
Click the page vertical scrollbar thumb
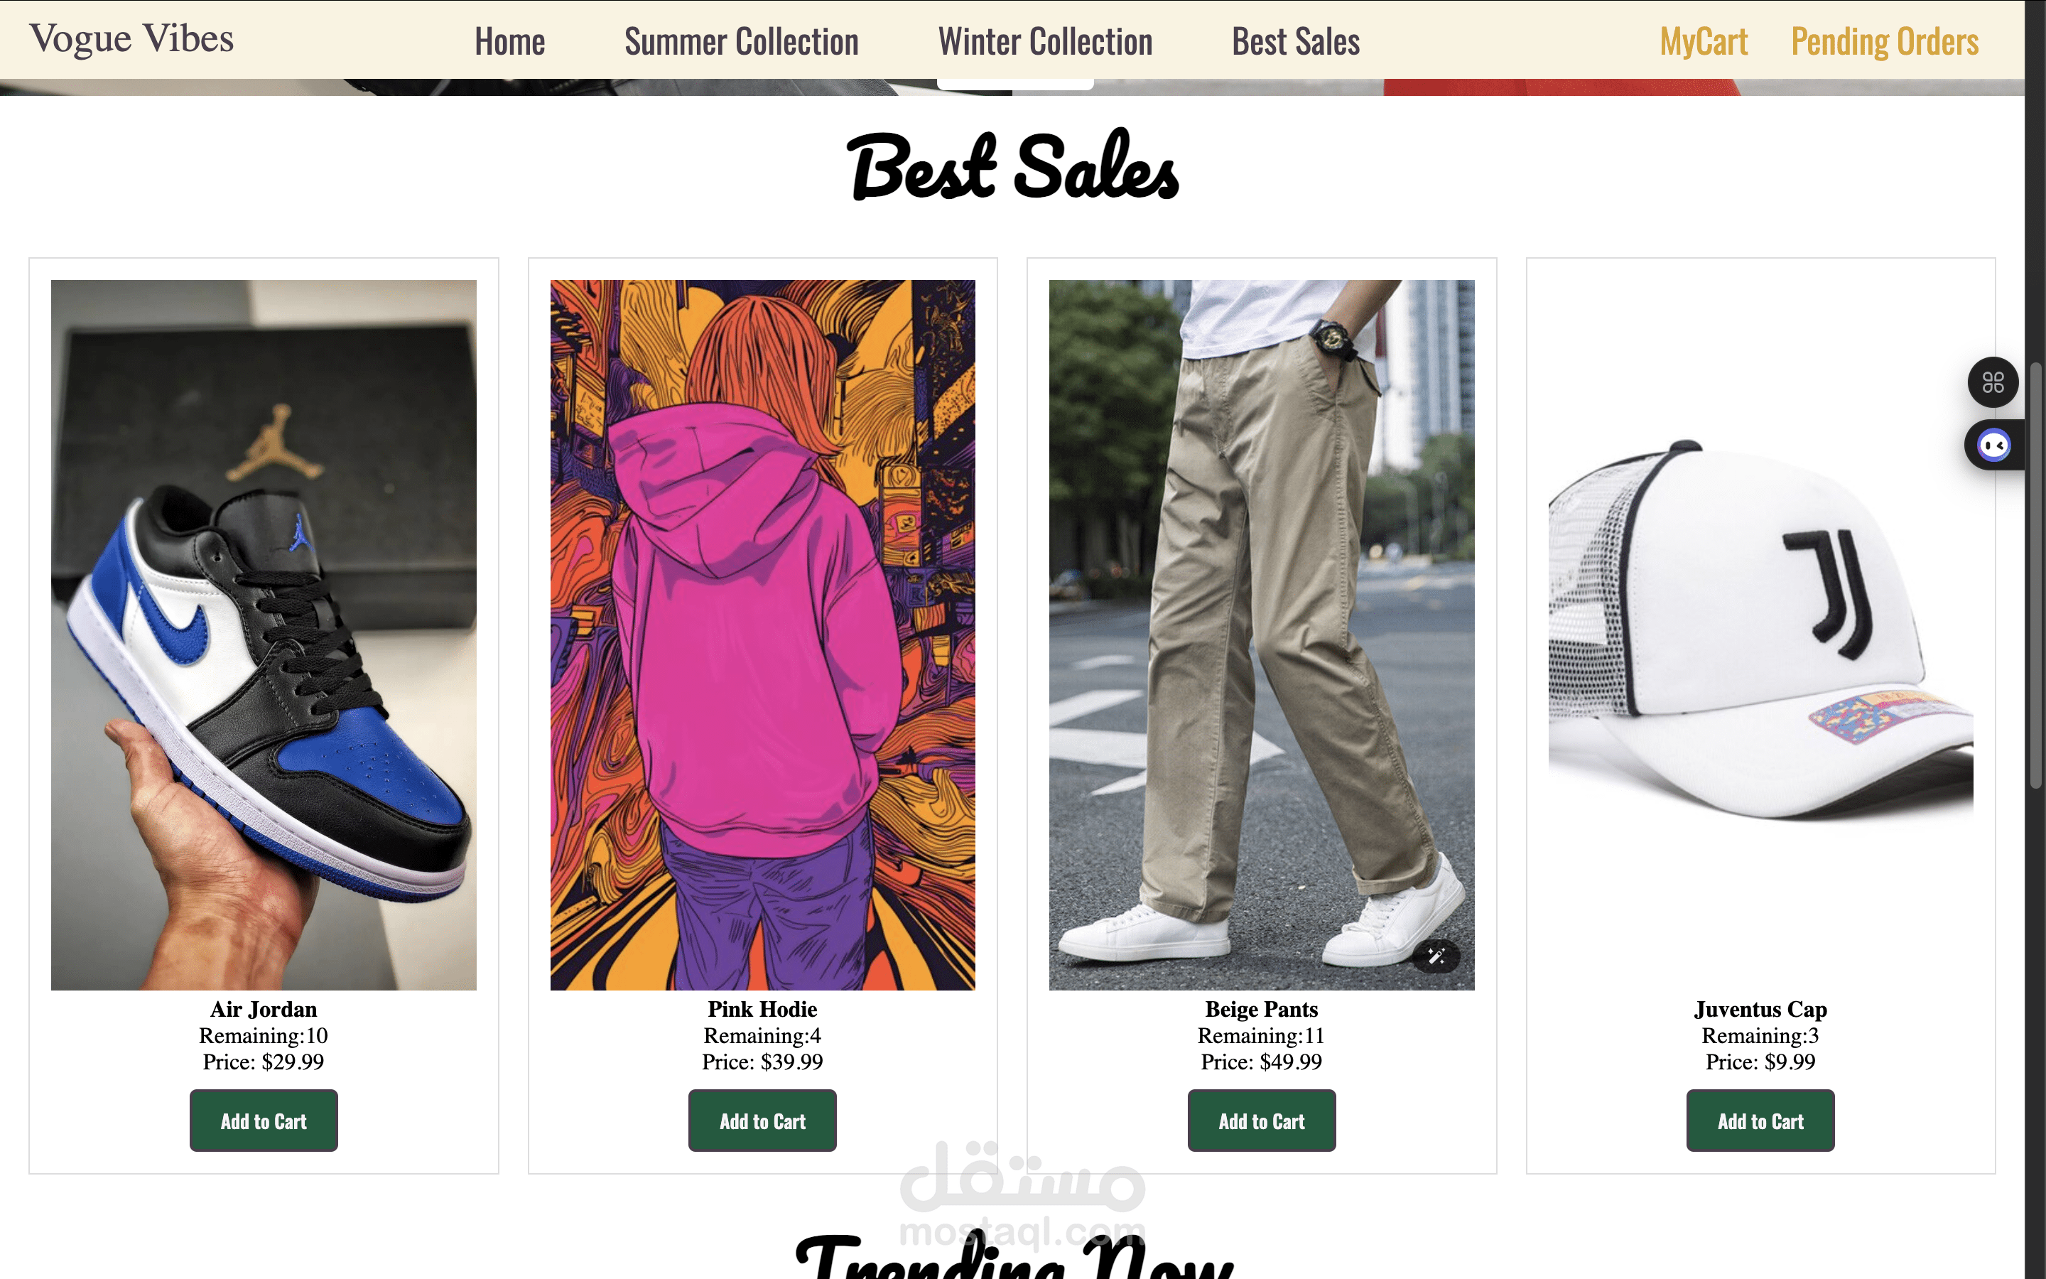(2036, 576)
